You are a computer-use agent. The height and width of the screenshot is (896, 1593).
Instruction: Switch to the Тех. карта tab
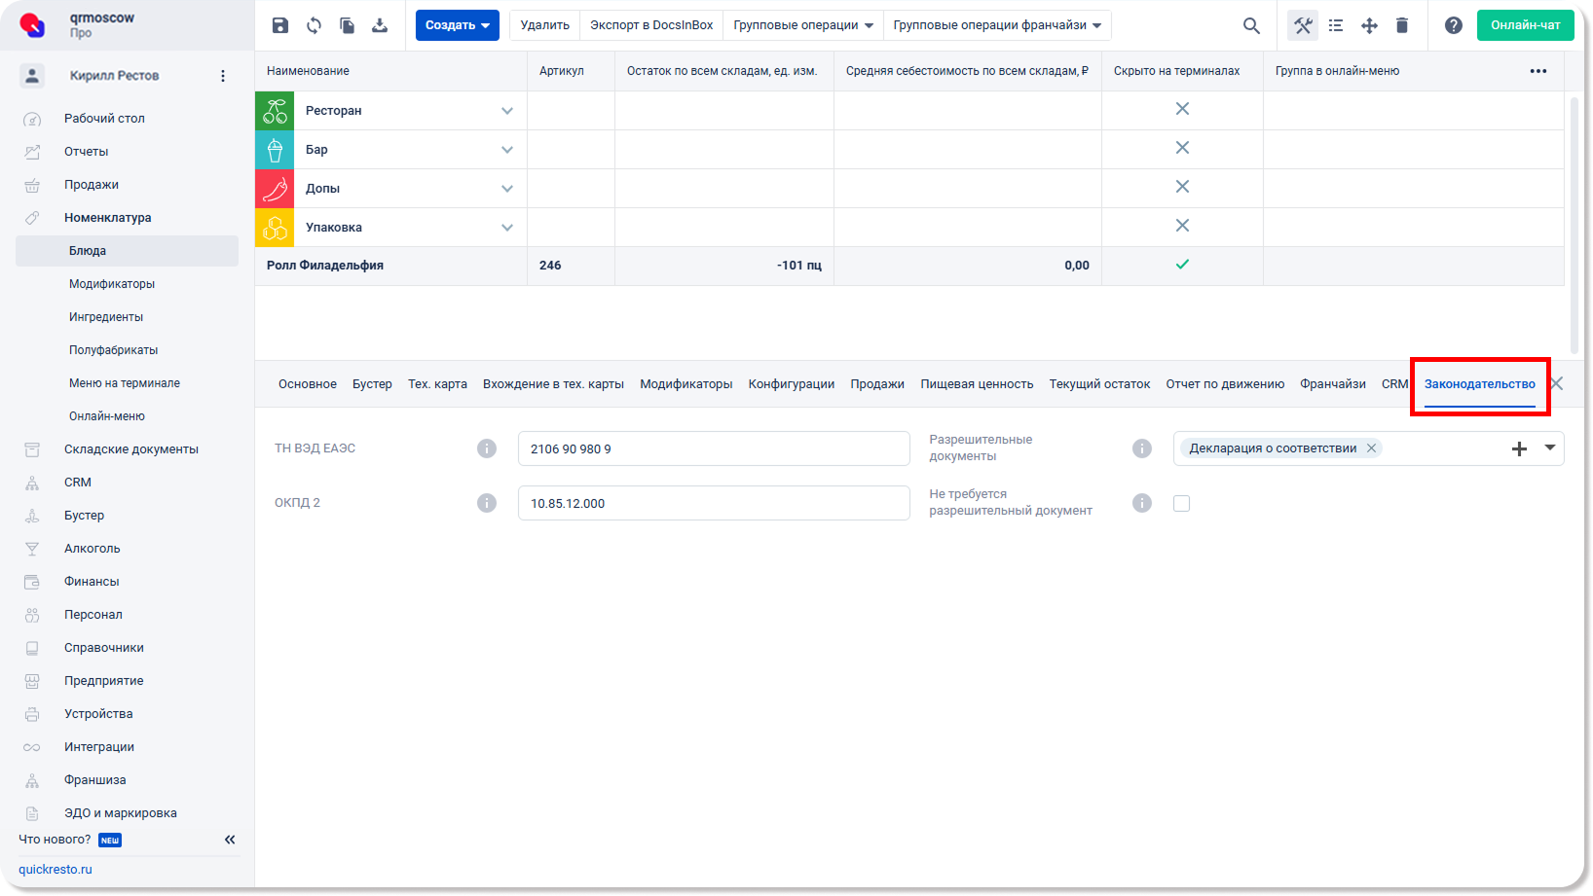pyautogui.click(x=437, y=384)
